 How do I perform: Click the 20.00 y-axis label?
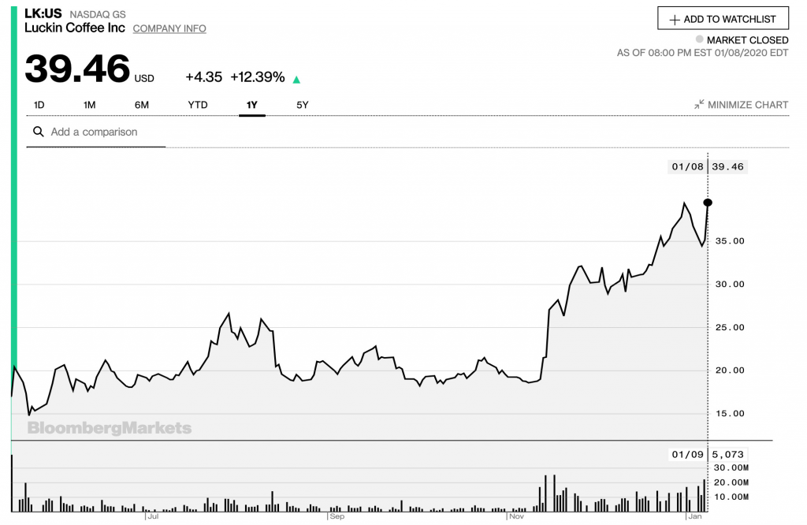pos(730,370)
